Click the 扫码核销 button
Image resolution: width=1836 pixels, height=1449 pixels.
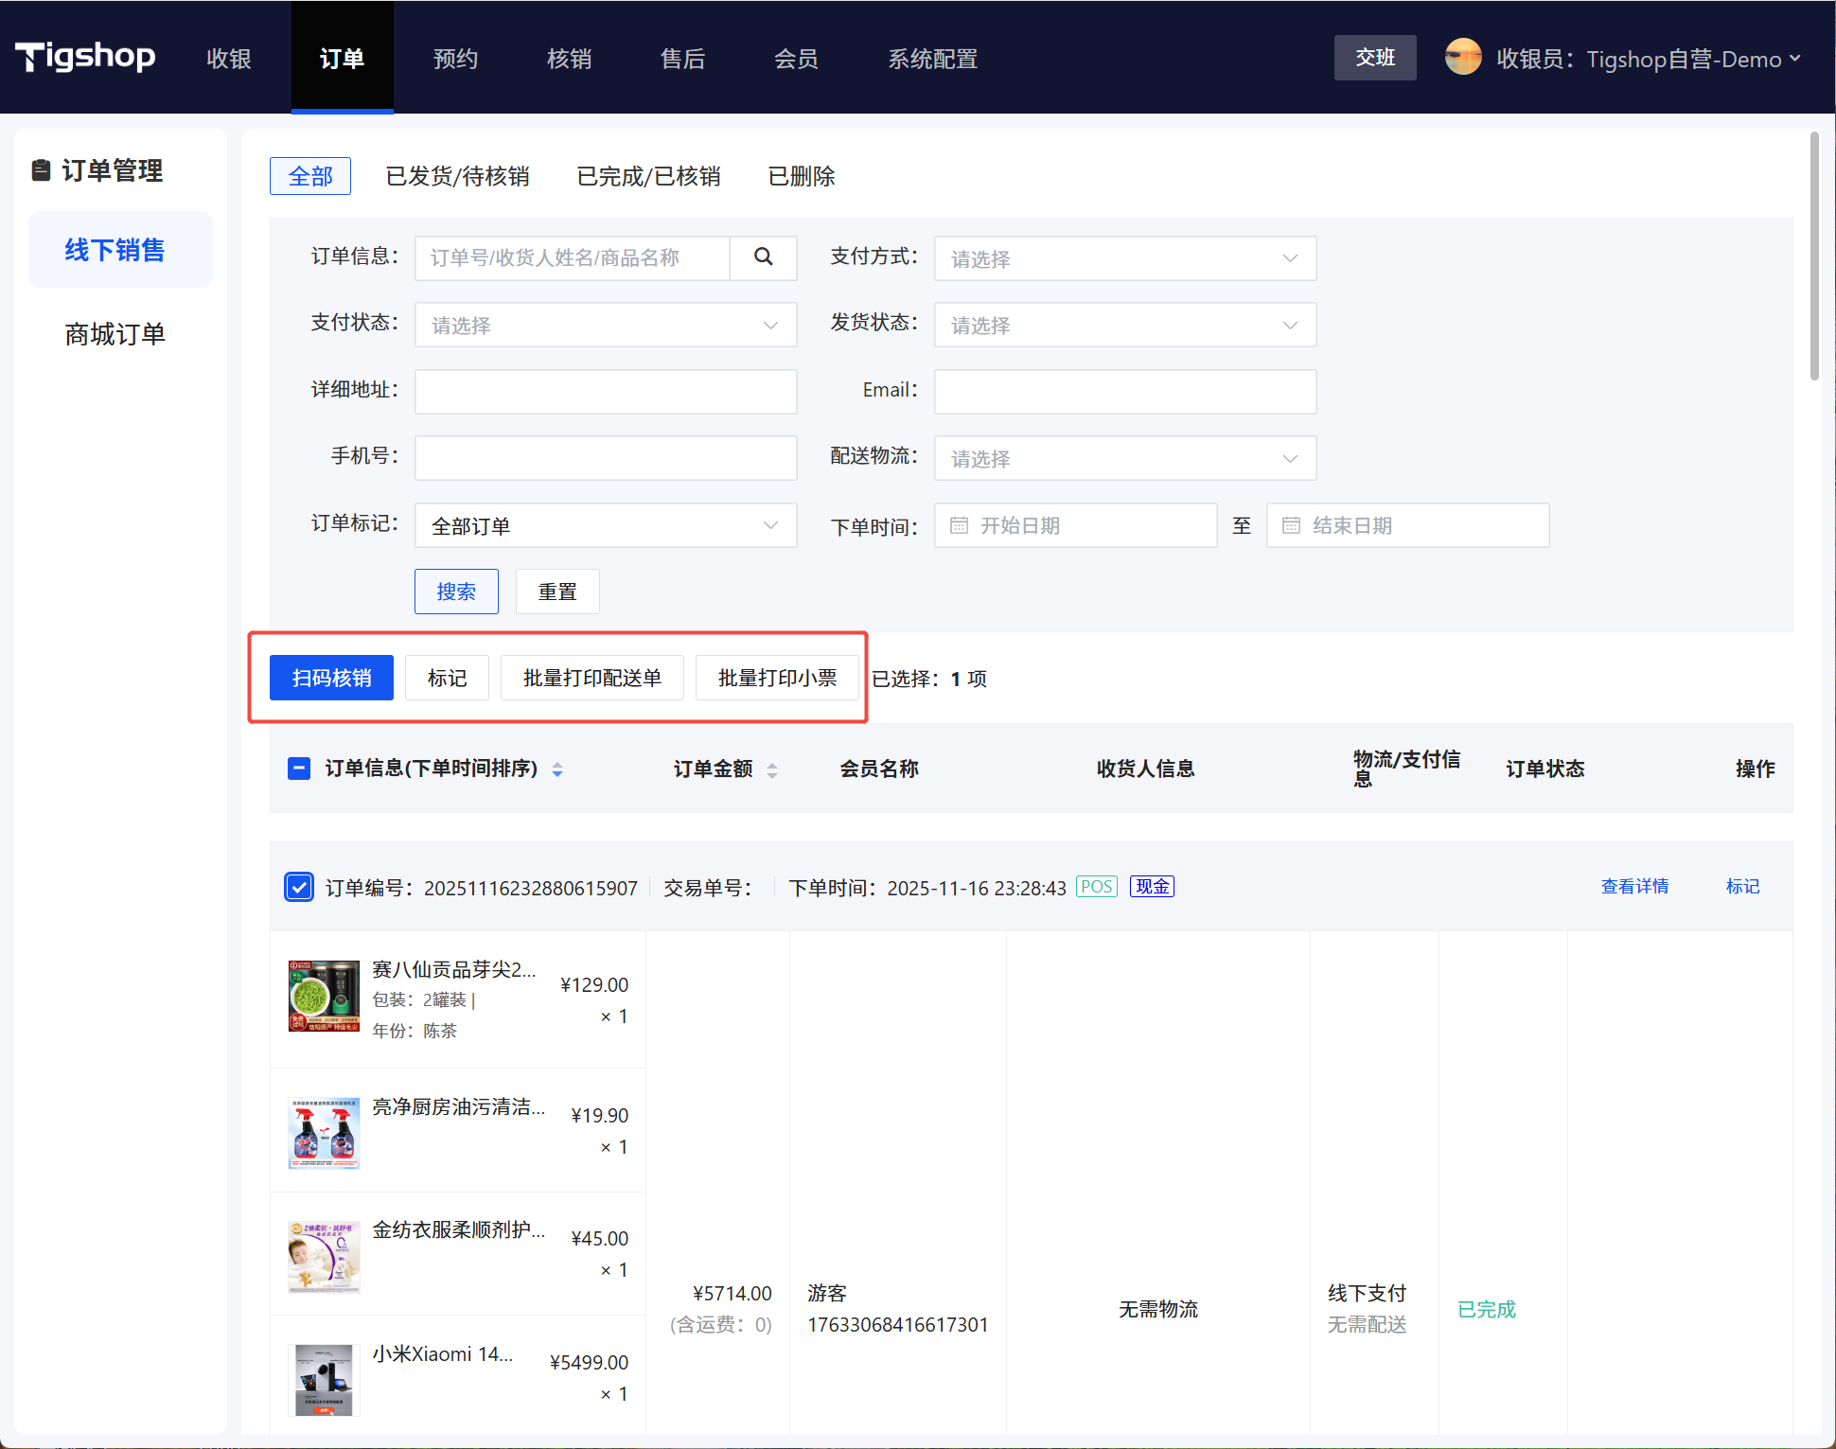click(x=331, y=678)
